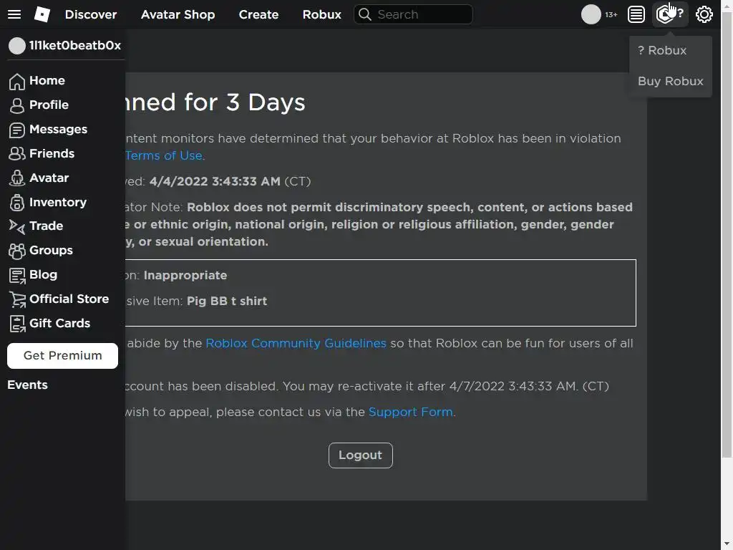Screen dimensions: 733x550
Task: Click the Get Premium button
Action: point(62,356)
